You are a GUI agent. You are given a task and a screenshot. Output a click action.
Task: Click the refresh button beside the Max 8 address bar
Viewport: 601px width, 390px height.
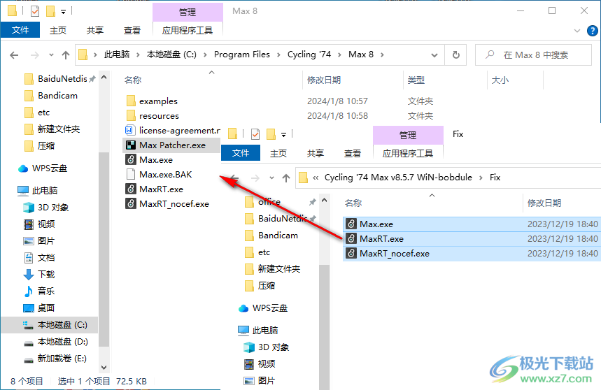click(x=456, y=55)
